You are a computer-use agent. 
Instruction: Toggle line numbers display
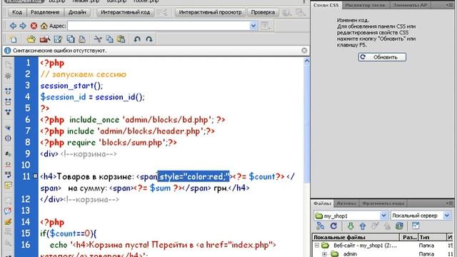coord(8,153)
